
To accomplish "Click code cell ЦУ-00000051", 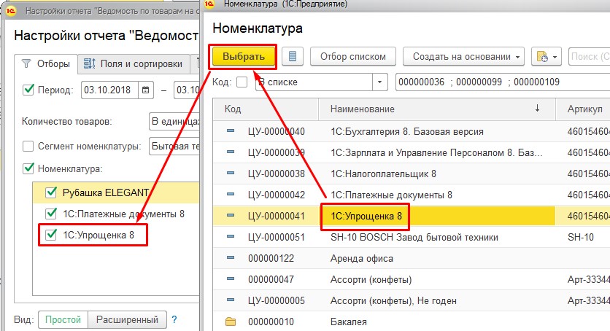I will tap(277, 237).
